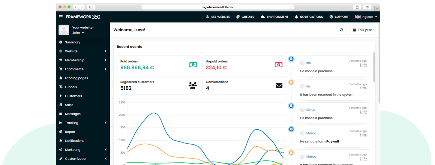The image size is (435, 165).
Task: Click the This year date button
Action: (362, 30)
